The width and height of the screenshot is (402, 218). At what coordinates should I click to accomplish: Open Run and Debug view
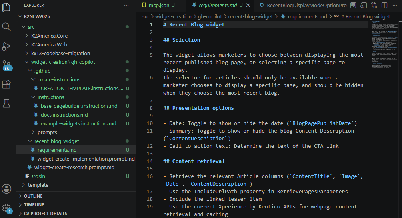click(6, 46)
